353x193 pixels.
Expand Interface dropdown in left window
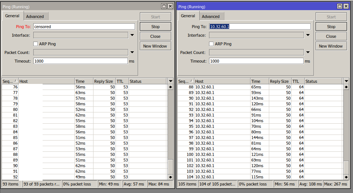(132, 35)
